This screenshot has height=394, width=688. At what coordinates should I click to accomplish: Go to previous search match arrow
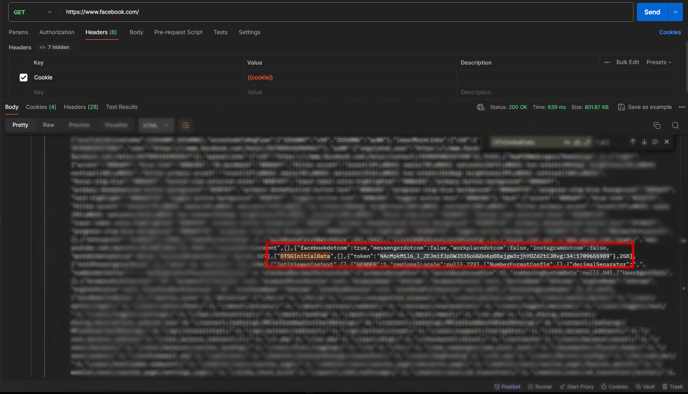point(633,142)
